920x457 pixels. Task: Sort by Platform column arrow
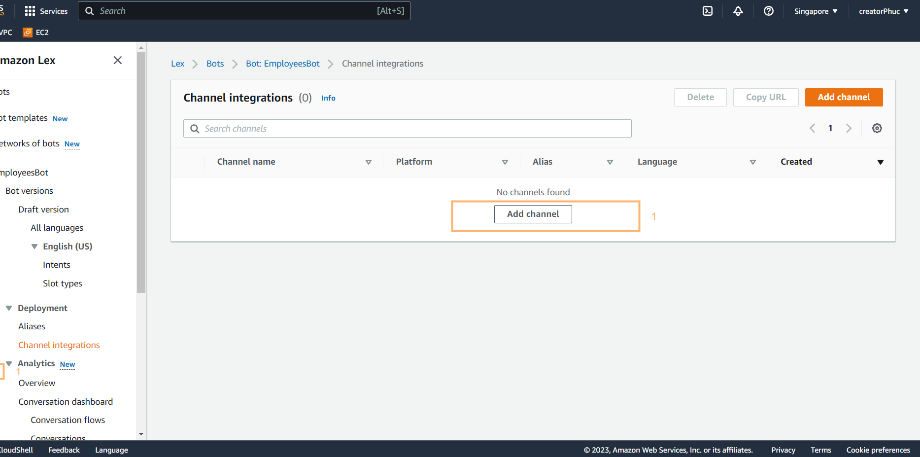tap(505, 162)
